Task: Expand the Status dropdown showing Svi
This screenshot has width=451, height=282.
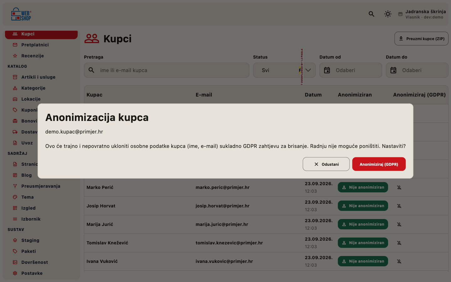Action: coord(284,70)
